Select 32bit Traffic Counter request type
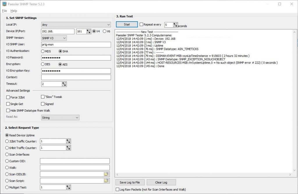This screenshot has height=194, width=298. pos(7,141)
